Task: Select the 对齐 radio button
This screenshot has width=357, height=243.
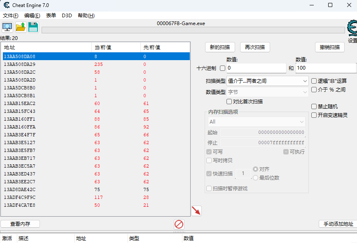Action: click(255, 169)
